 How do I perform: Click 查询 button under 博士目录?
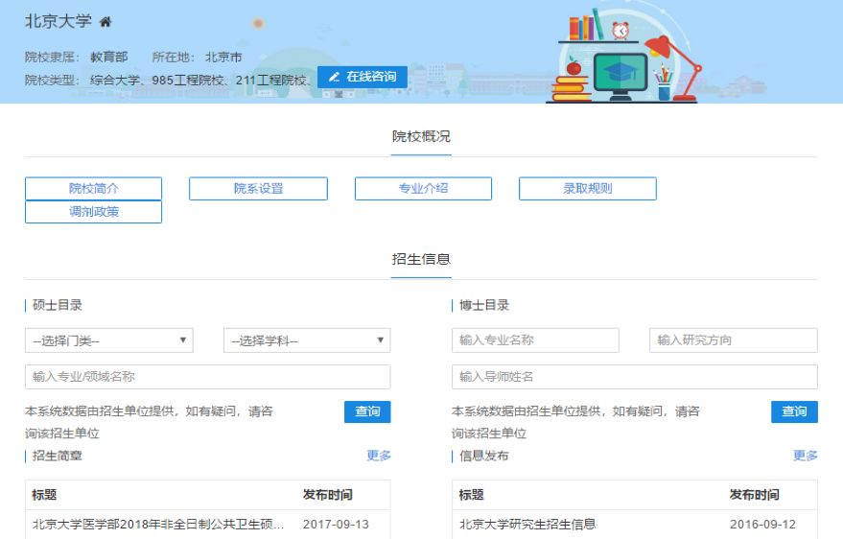(x=794, y=411)
